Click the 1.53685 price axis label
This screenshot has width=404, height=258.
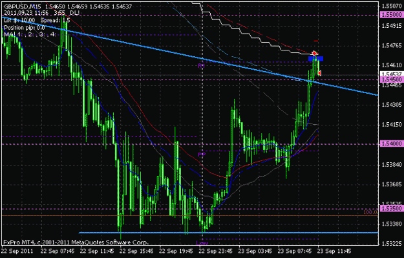click(392, 184)
